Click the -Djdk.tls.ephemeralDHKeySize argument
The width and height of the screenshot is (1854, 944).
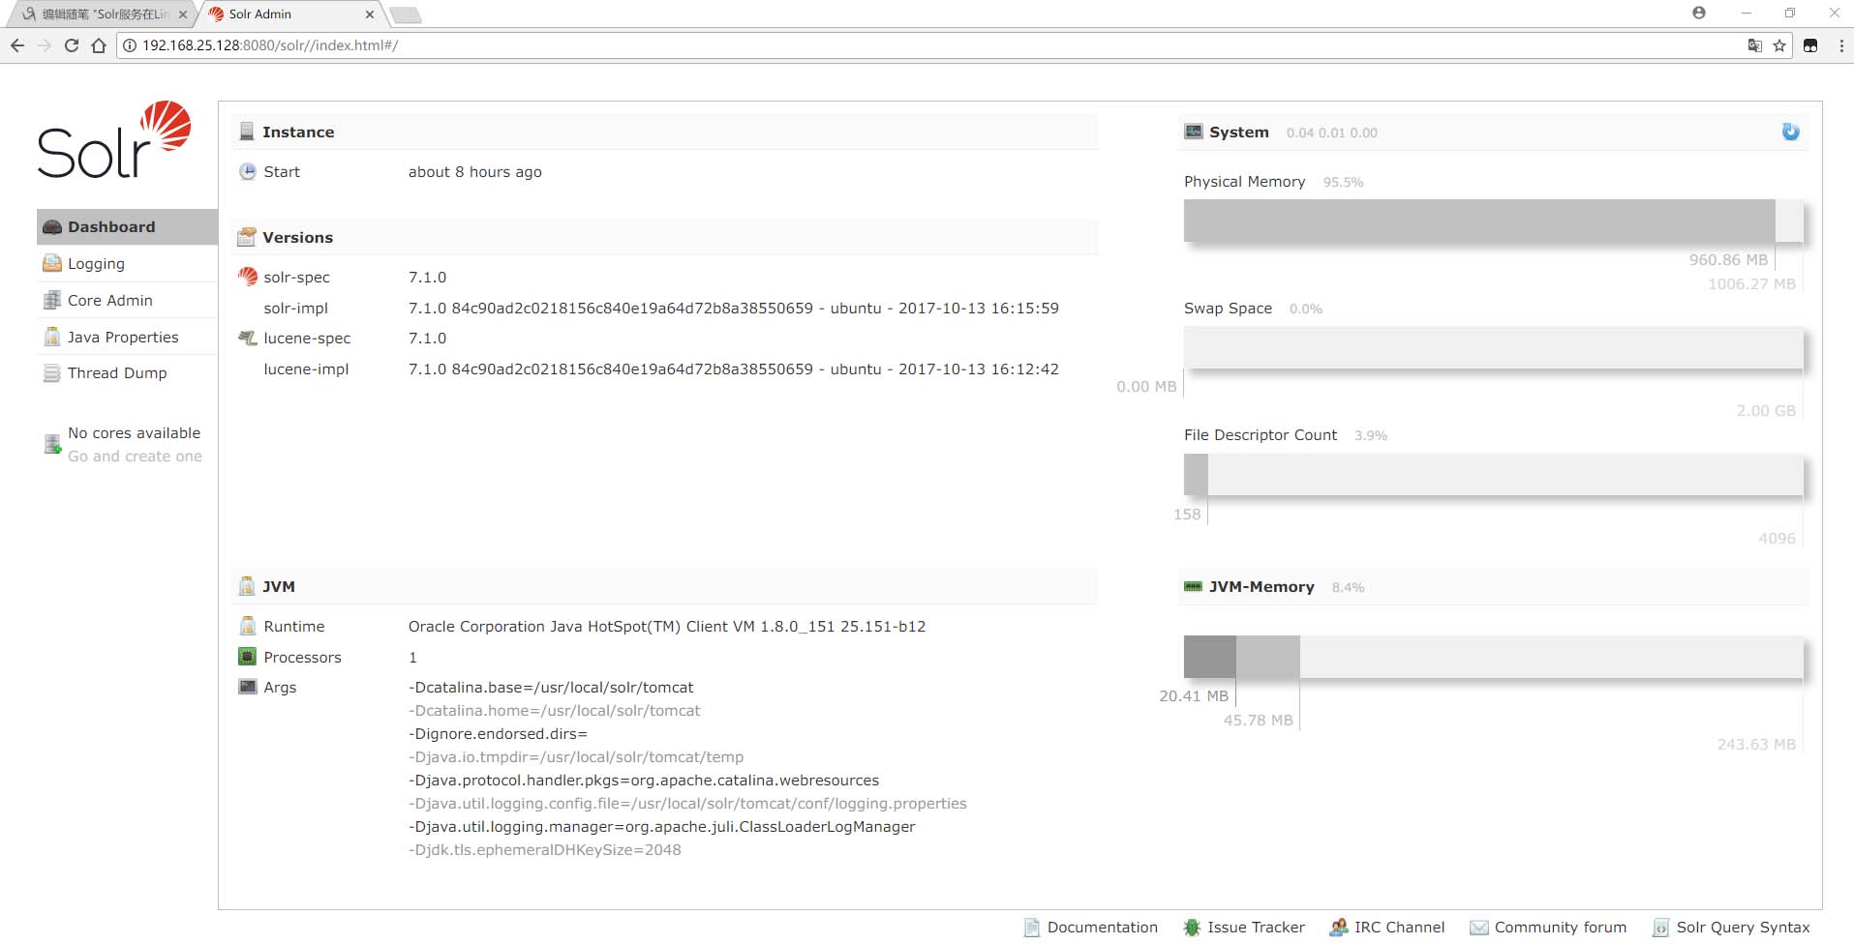(544, 850)
